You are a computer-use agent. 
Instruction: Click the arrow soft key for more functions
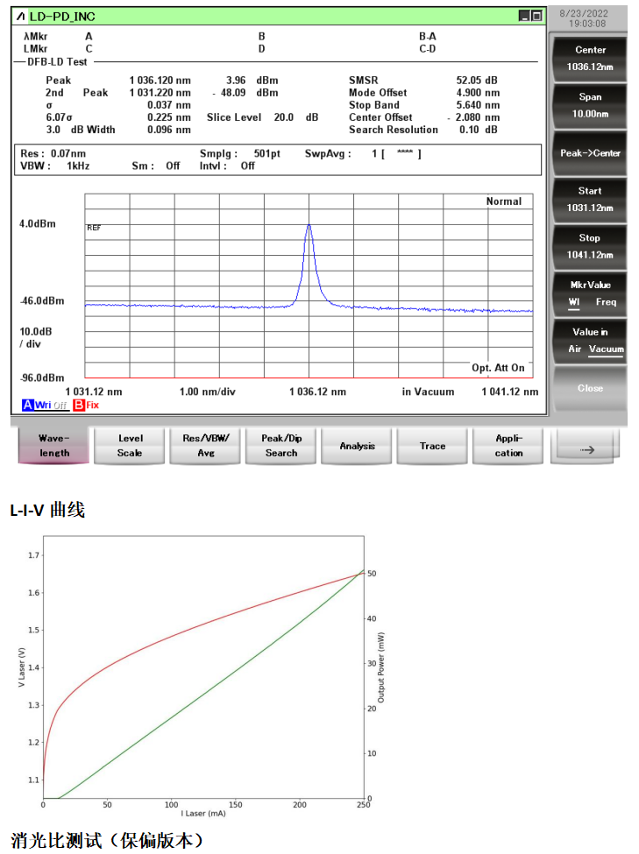[x=586, y=448]
